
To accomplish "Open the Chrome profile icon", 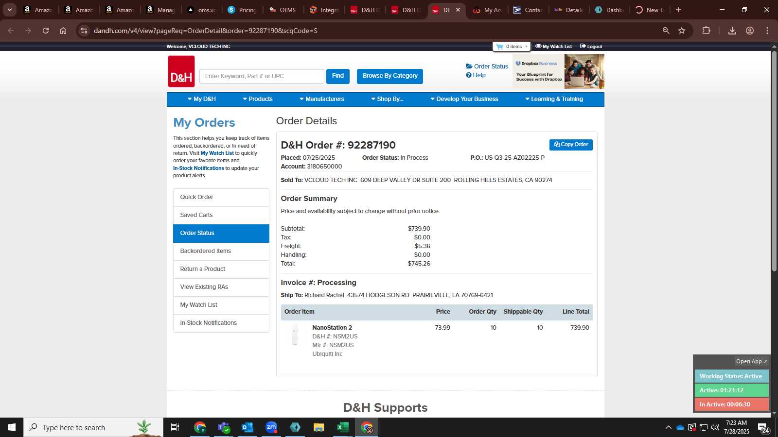I will [x=750, y=31].
